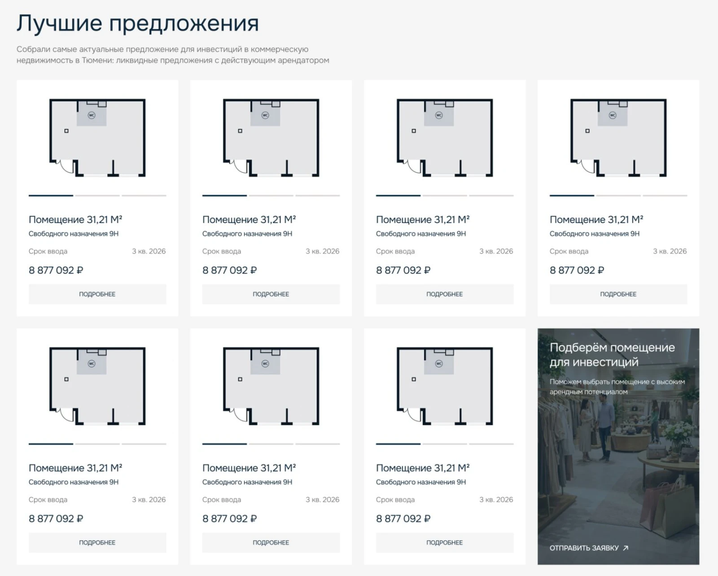Select second slide indicator on fourth top-row card
Image resolution: width=718 pixels, height=576 pixels.
click(x=618, y=196)
